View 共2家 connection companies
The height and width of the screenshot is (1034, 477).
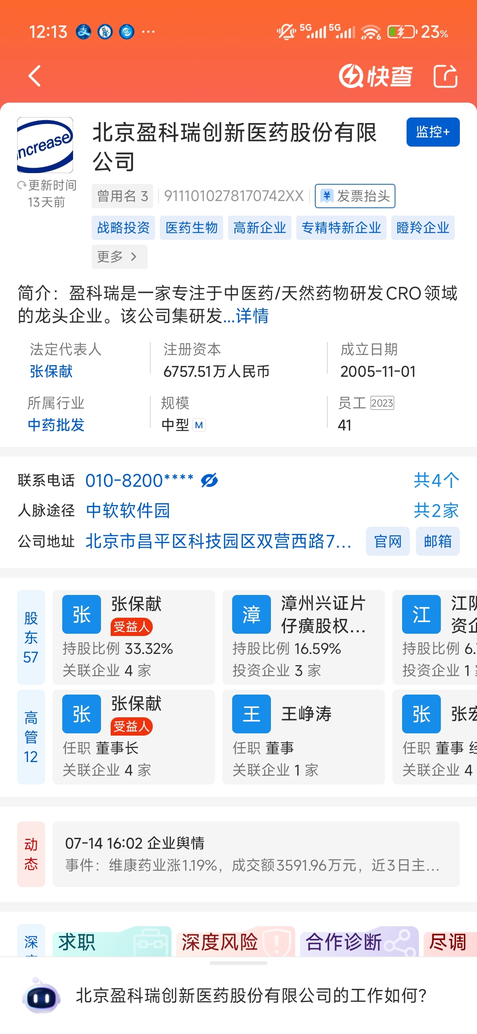(x=436, y=511)
